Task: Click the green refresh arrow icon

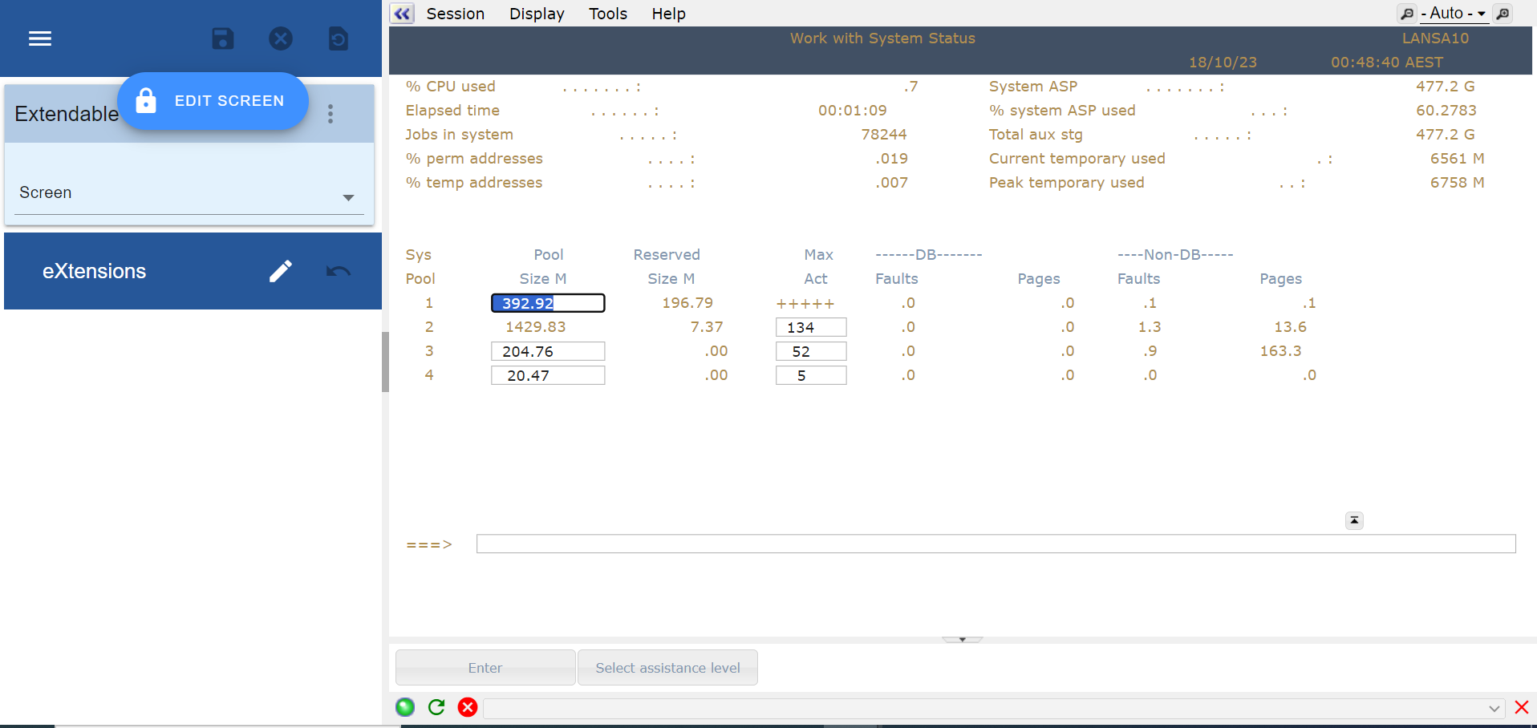Action: pyautogui.click(x=436, y=707)
